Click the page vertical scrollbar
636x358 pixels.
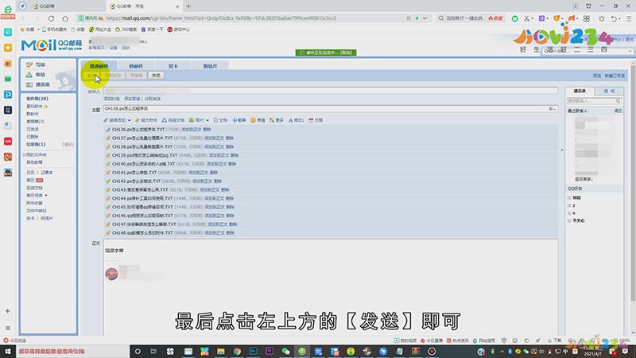point(633,183)
